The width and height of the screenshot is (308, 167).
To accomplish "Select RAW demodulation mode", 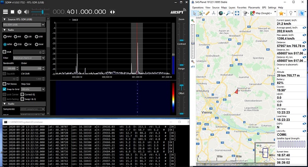I will click(36, 44).
